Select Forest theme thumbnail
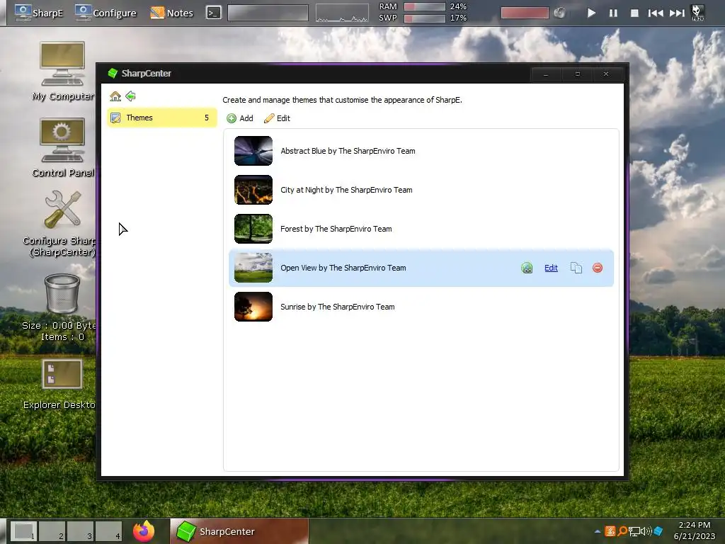 click(253, 229)
